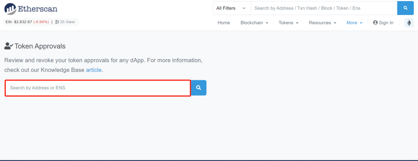Click the Token Approvals heading text
418x161 pixels.
pyautogui.click(x=40, y=46)
